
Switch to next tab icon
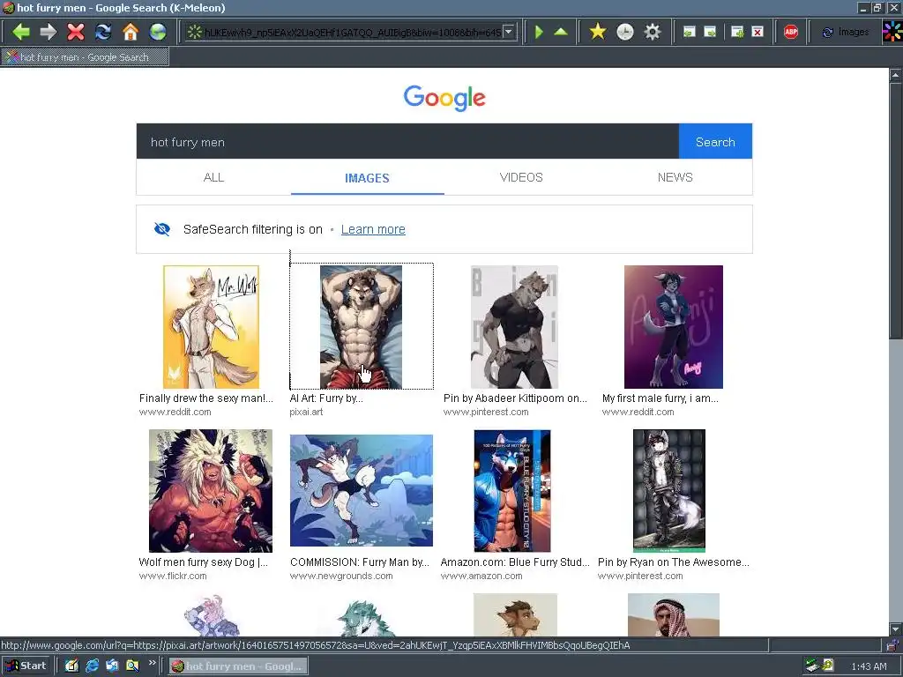[x=711, y=32]
